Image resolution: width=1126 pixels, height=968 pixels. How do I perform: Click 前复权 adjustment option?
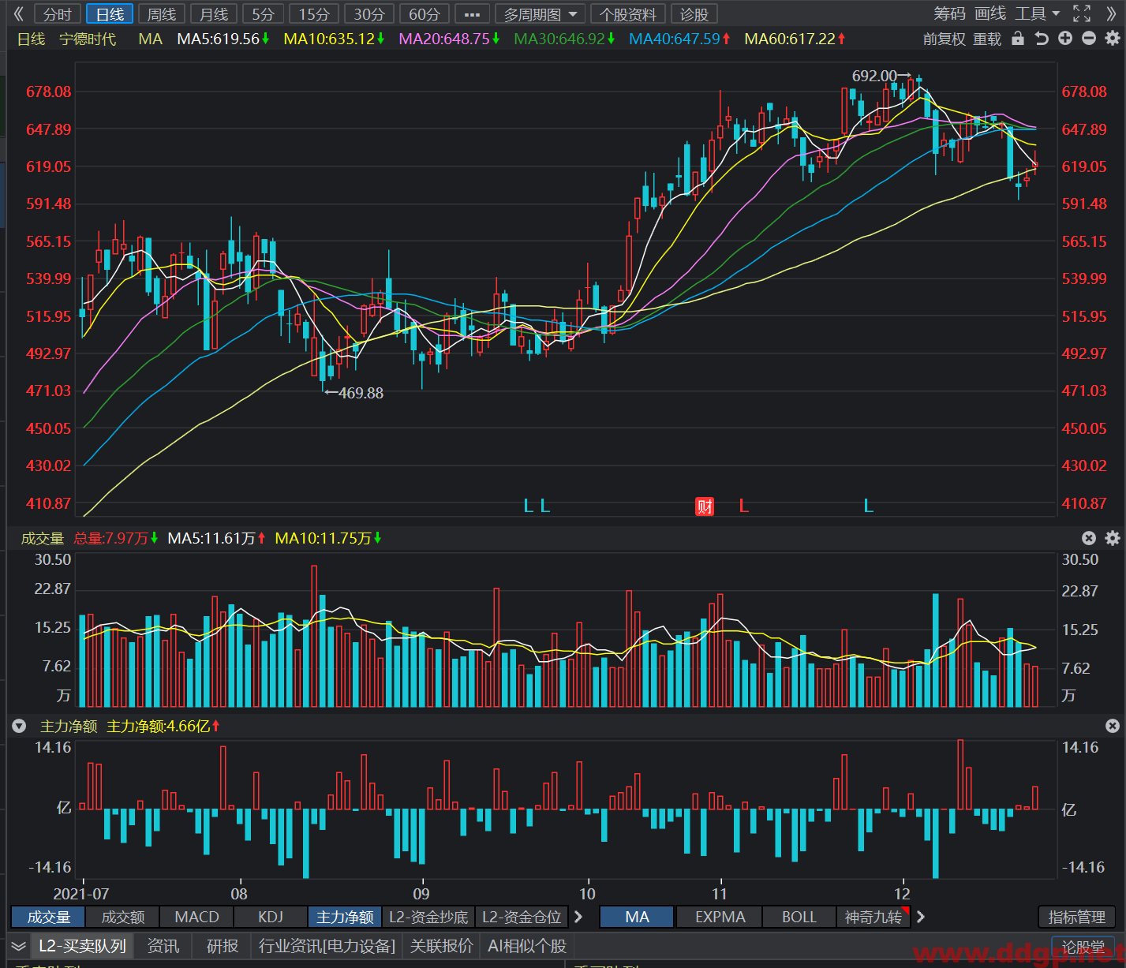coord(944,39)
